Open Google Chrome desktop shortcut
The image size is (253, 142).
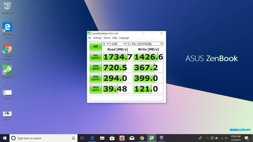(7, 52)
